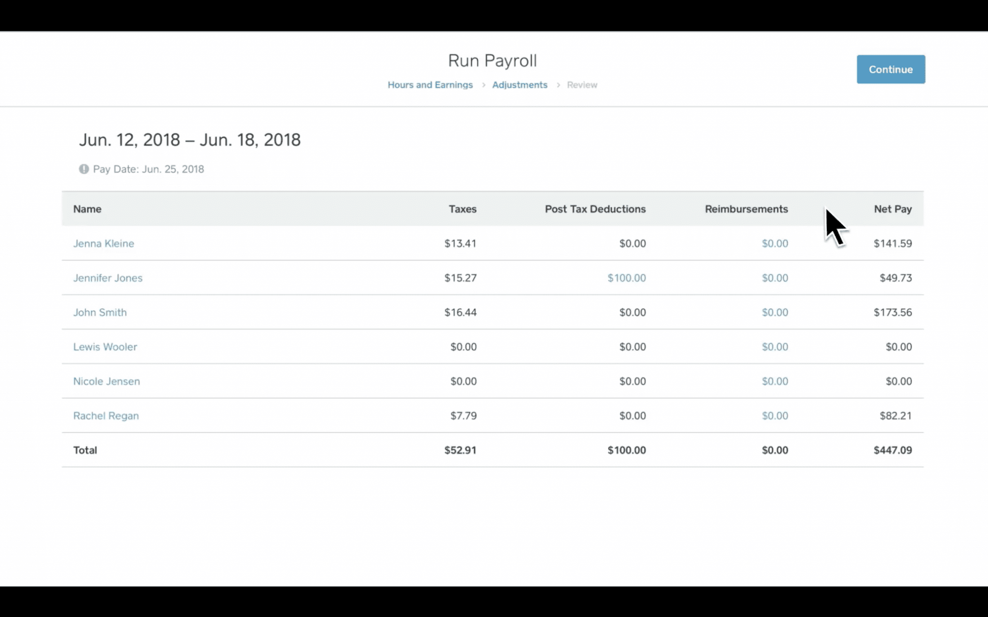The width and height of the screenshot is (988, 617).
Task: Edit Rachel Regan's reimbursement amount
Action: pyautogui.click(x=775, y=416)
